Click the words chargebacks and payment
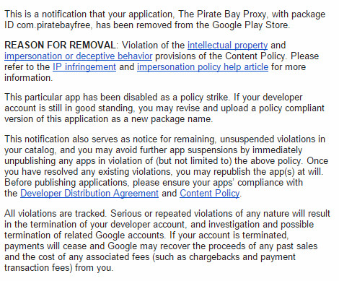The width and height of the screenshot is (339, 281). click(242, 257)
